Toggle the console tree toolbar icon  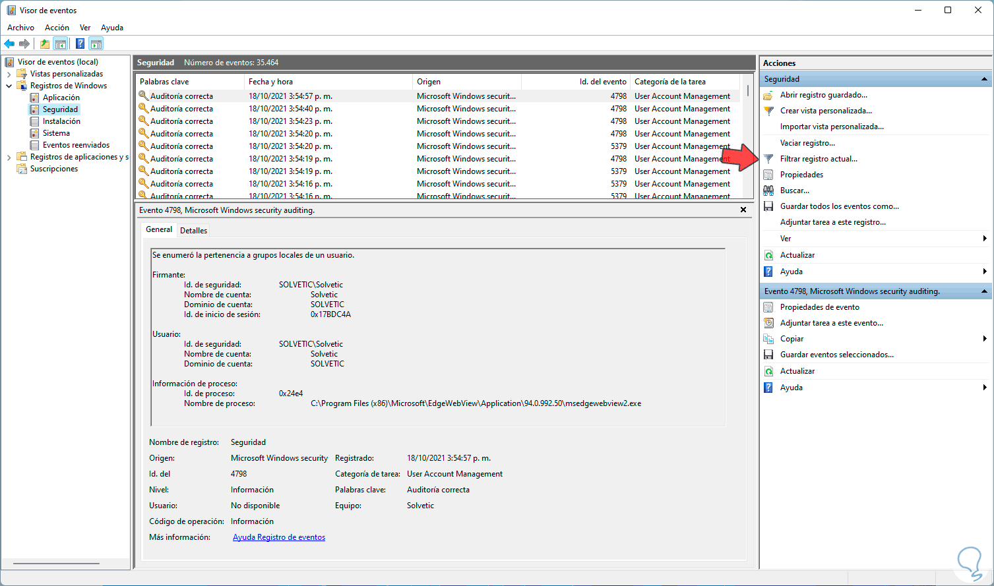[61, 44]
